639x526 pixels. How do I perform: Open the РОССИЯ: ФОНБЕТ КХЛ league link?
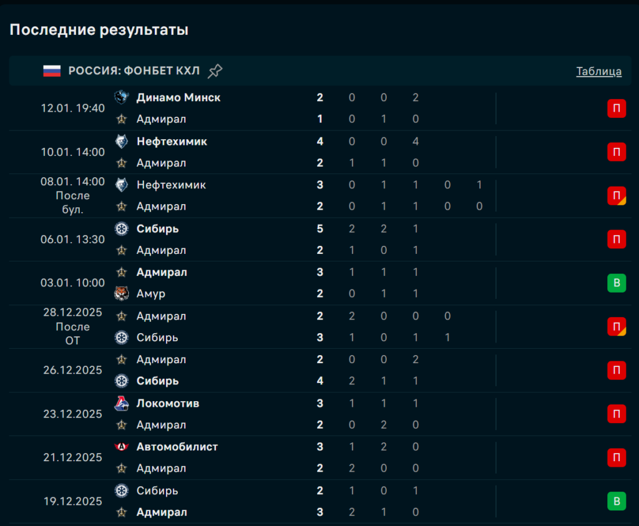click(x=134, y=71)
